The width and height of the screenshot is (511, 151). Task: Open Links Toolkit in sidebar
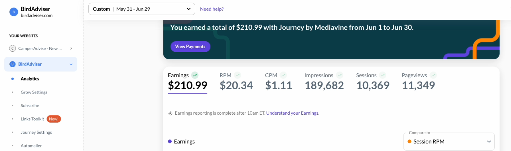pyautogui.click(x=32, y=119)
